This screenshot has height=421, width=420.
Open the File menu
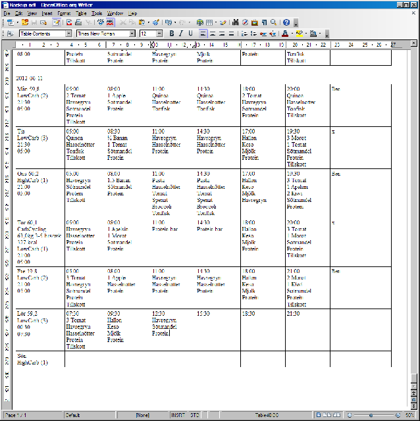point(7,13)
